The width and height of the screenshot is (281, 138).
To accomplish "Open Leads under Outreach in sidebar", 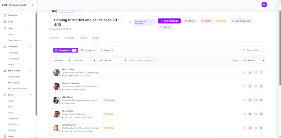I will point(11,64).
